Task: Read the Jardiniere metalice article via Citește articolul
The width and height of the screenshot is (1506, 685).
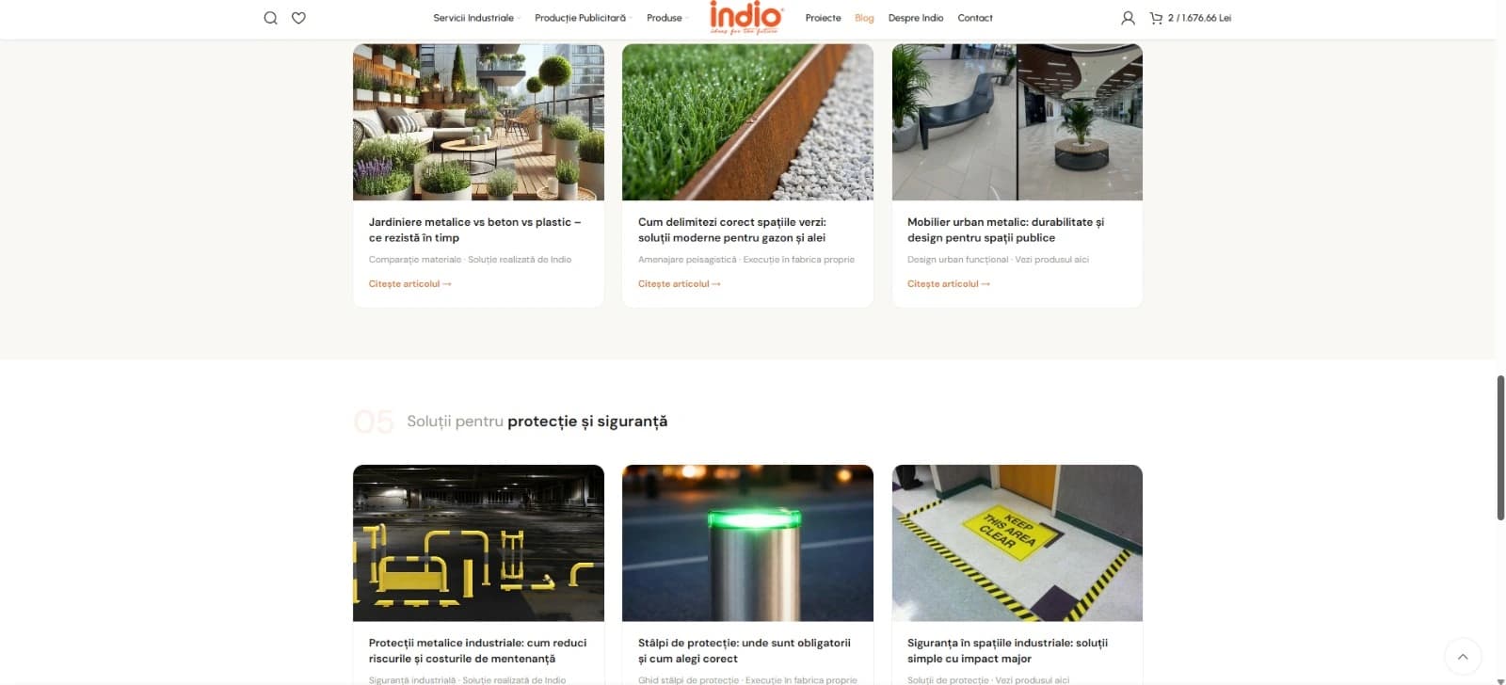Action: coord(409,283)
